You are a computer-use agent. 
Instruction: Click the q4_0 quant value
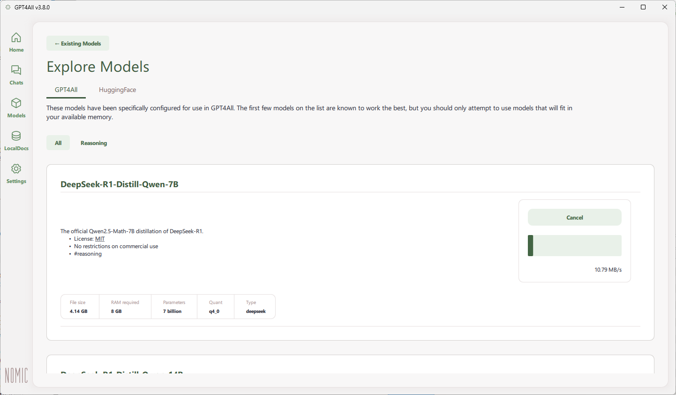(x=214, y=311)
